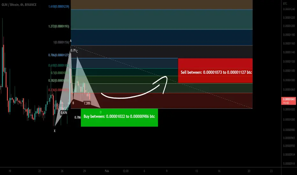Click 0.00000918 on the price axis
The image size is (297, 175).
289,163
